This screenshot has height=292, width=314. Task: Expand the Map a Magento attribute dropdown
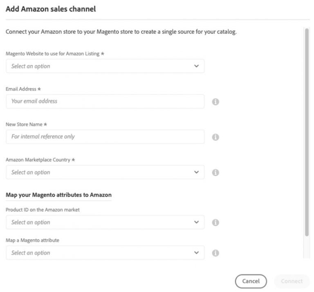(x=105, y=253)
